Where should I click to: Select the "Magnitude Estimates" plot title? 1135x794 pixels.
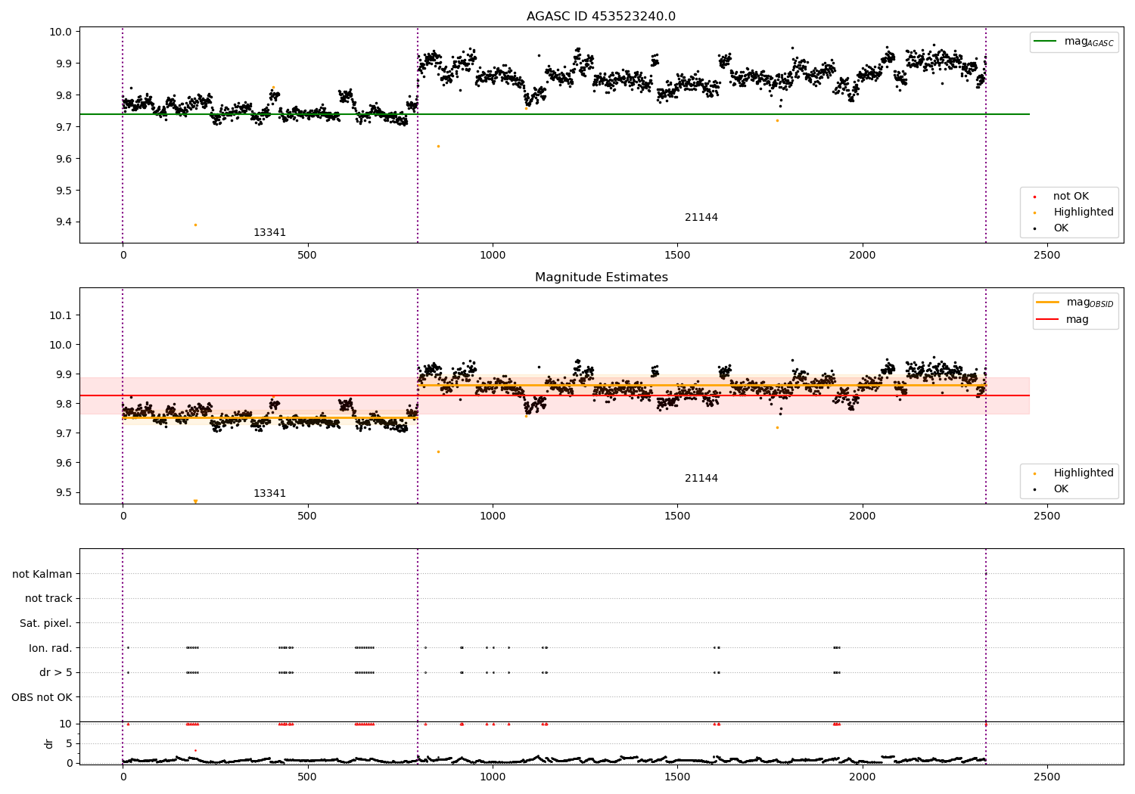[601, 278]
